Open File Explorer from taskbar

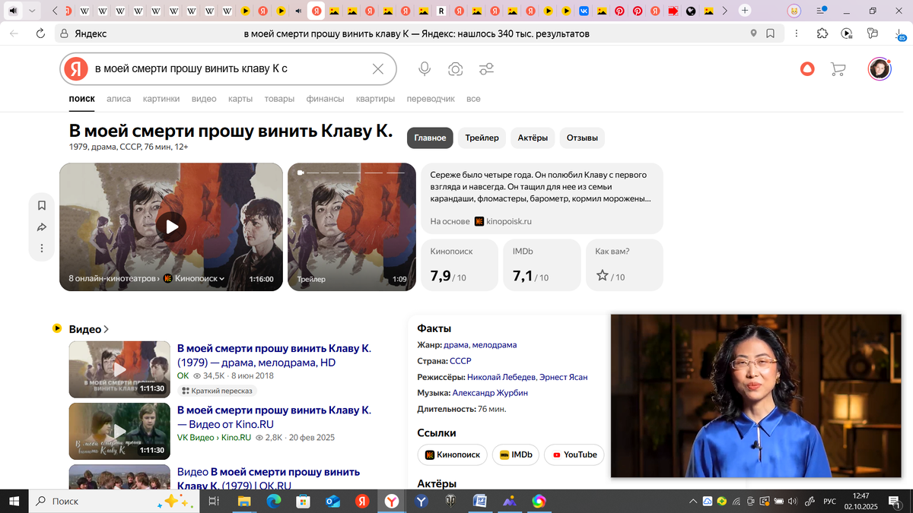click(x=244, y=502)
